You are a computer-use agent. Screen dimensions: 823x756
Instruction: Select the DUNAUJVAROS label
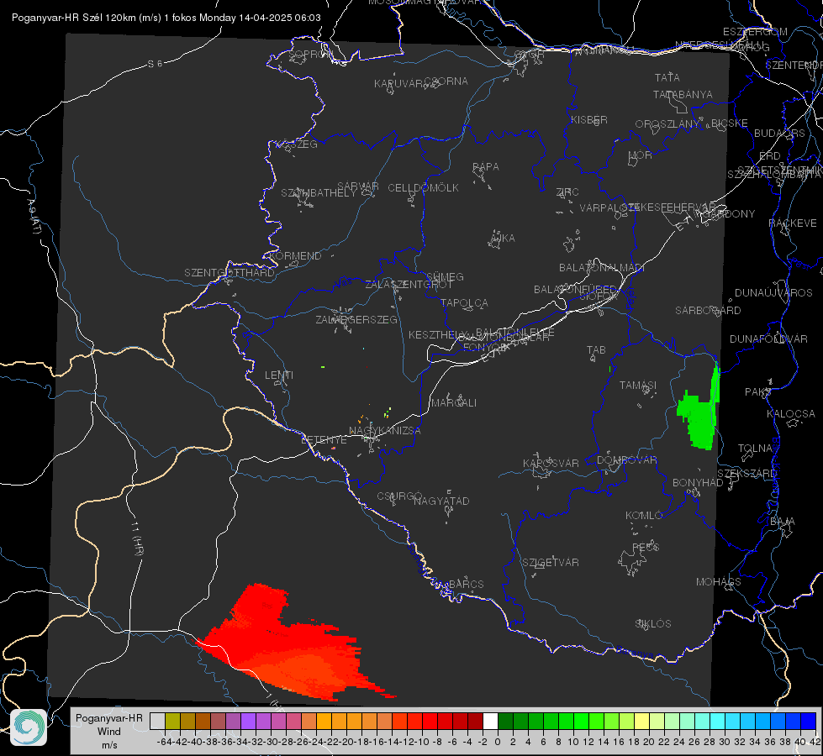[x=773, y=293]
